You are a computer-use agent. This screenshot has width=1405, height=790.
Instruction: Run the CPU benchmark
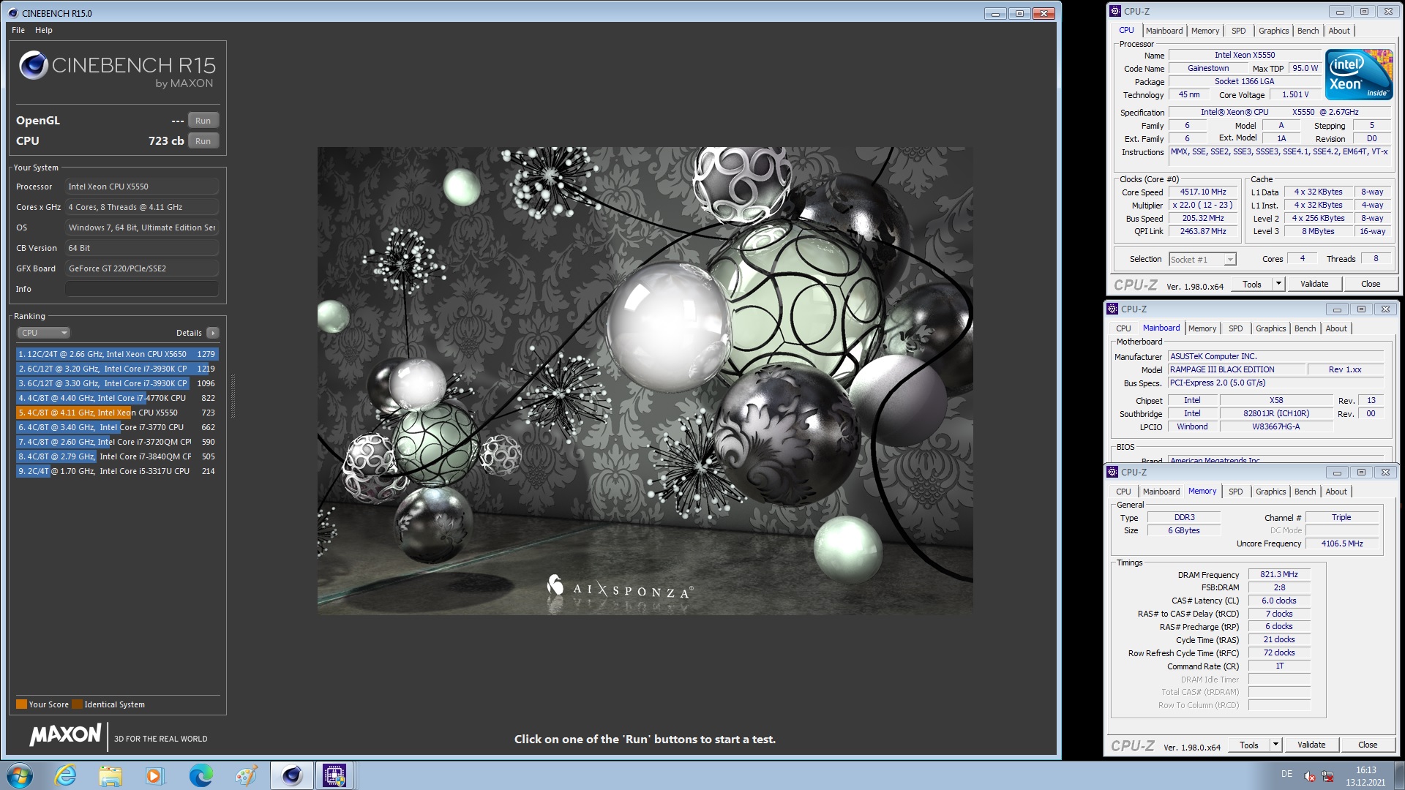click(203, 141)
